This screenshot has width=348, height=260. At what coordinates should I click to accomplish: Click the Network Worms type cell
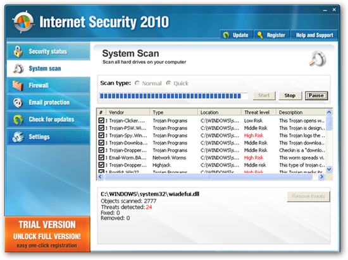click(x=169, y=158)
